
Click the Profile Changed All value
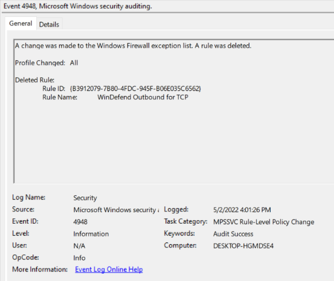(74, 63)
